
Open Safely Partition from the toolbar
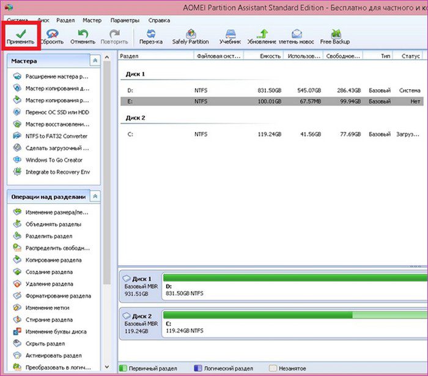[191, 37]
